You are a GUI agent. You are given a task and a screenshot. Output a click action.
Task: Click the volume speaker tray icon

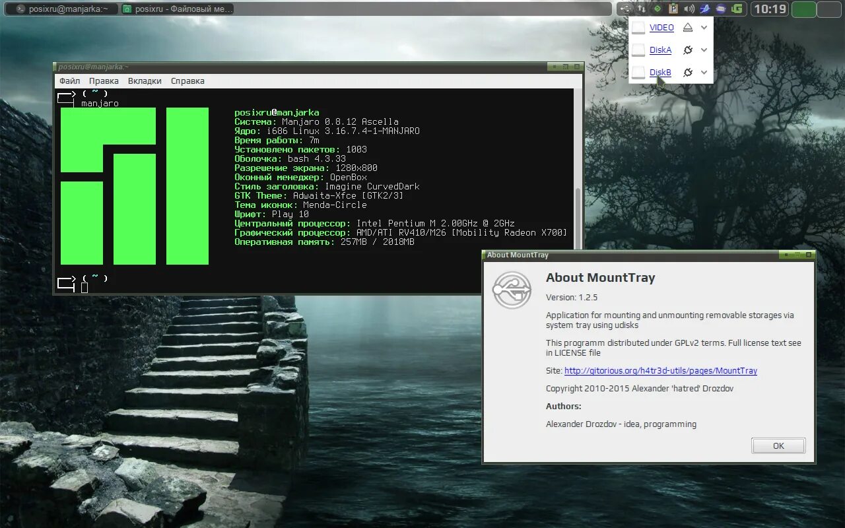pyautogui.click(x=689, y=9)
